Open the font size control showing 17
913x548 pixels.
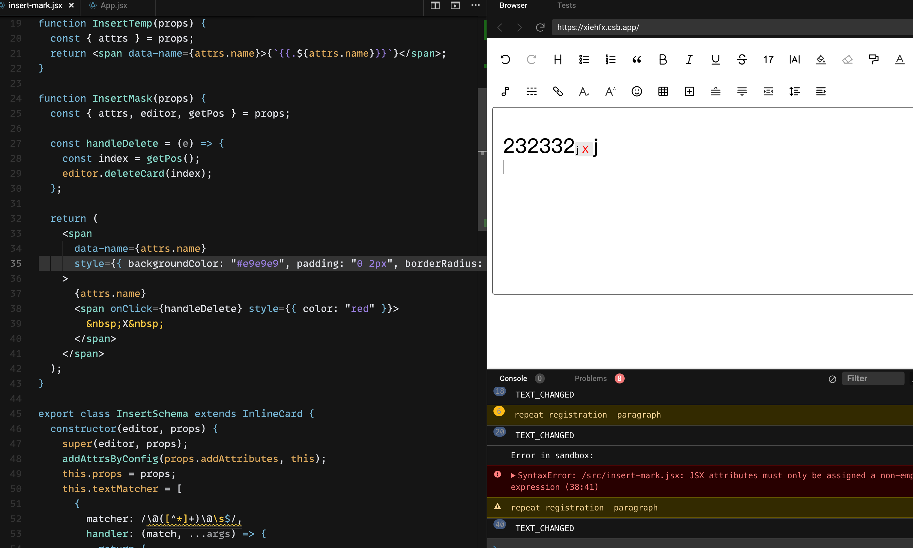pyautogui.click(x=768, y=59)
